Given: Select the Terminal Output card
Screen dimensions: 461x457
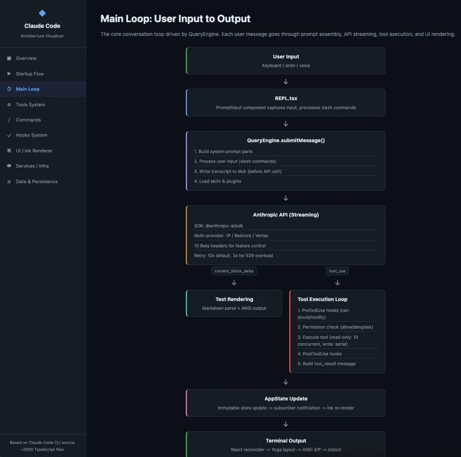Looking at the screenshot, I should click(286, 444).
